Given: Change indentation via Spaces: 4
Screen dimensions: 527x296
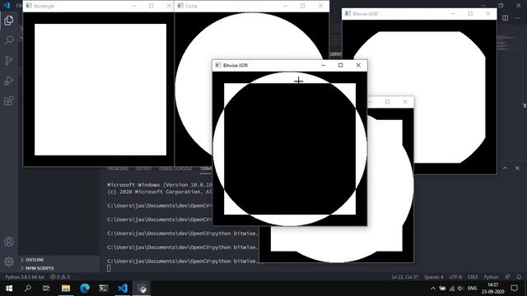Looking at the screenshot, I should (x=434, y=277).
